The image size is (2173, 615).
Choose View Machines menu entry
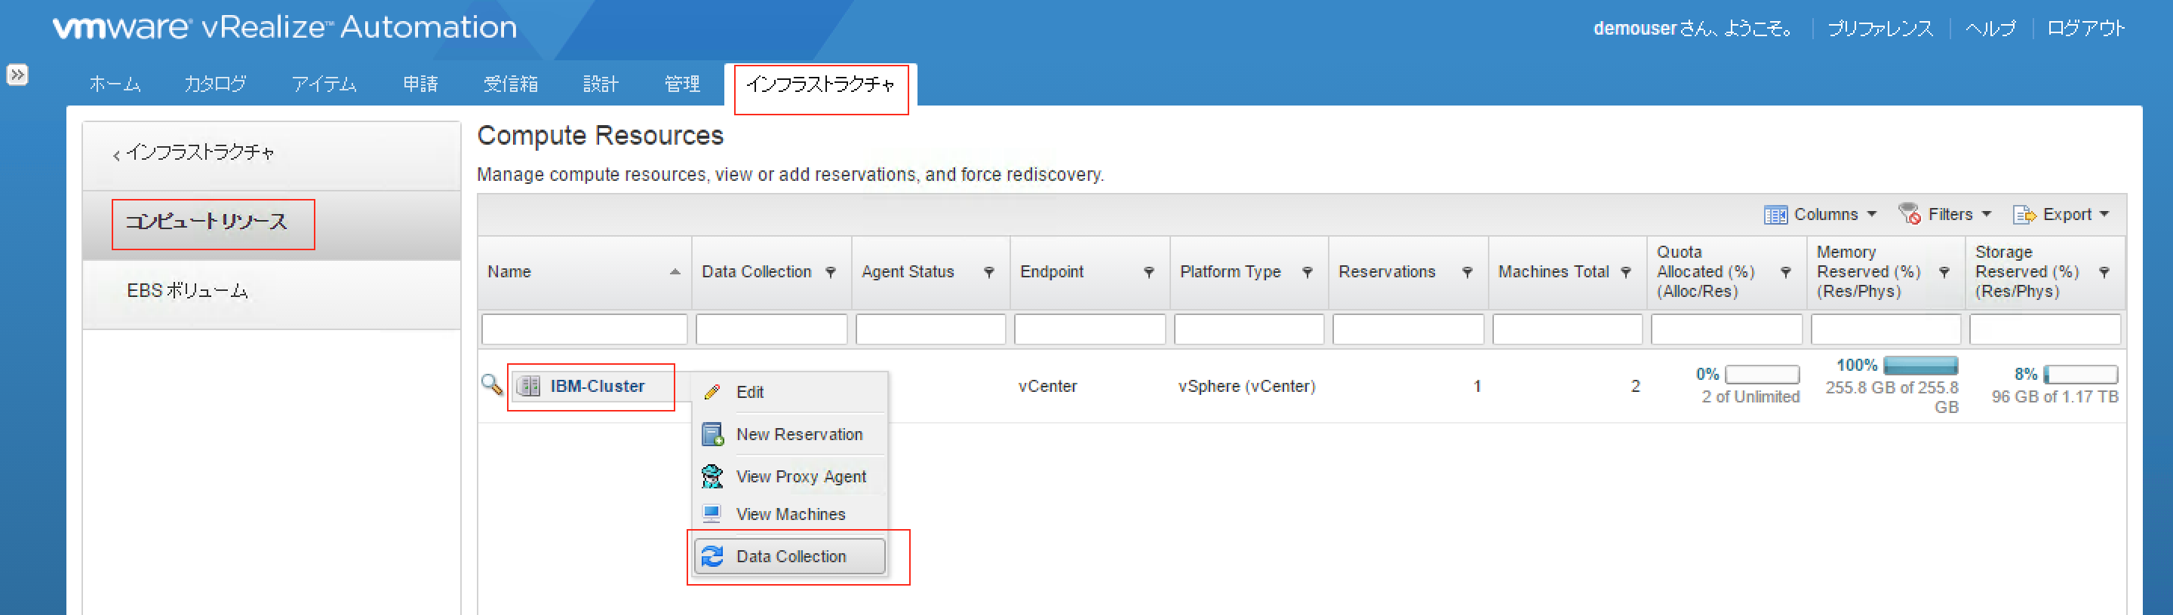coord(791,513)
